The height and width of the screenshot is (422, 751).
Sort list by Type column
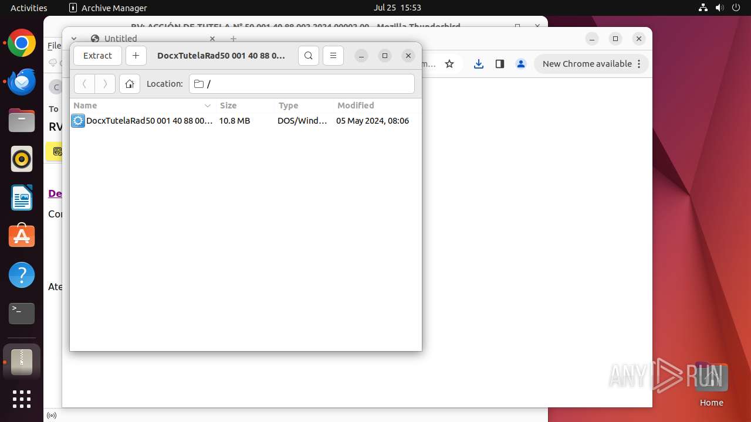[304, 105]
